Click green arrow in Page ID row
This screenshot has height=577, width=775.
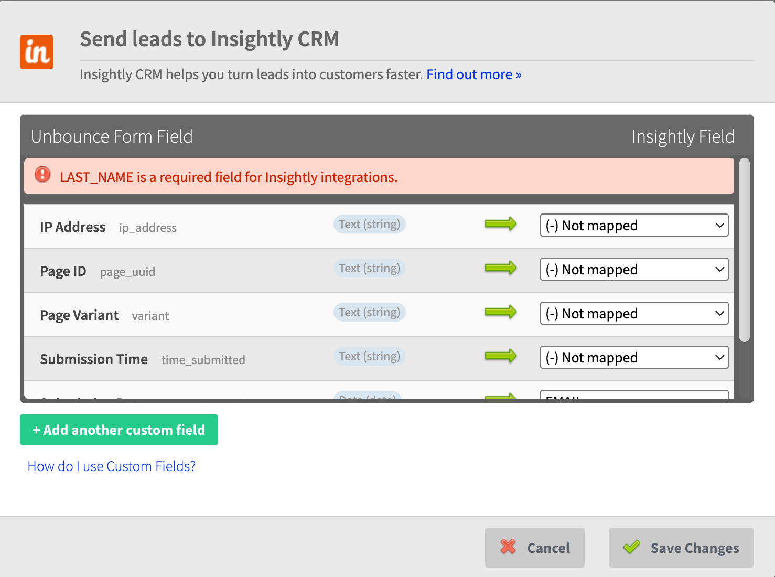click(x=500, y=269)
